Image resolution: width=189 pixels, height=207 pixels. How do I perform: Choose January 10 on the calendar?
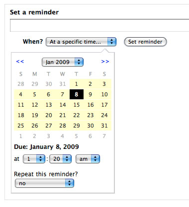(x=104, y=94)
